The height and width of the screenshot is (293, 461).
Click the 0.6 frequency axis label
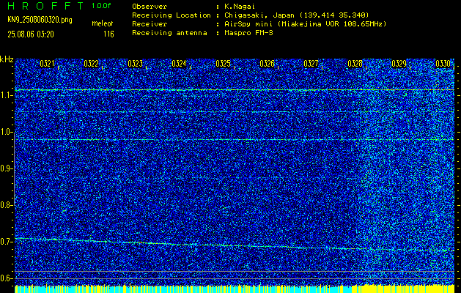pyautogui.click(x=6, y=278)
